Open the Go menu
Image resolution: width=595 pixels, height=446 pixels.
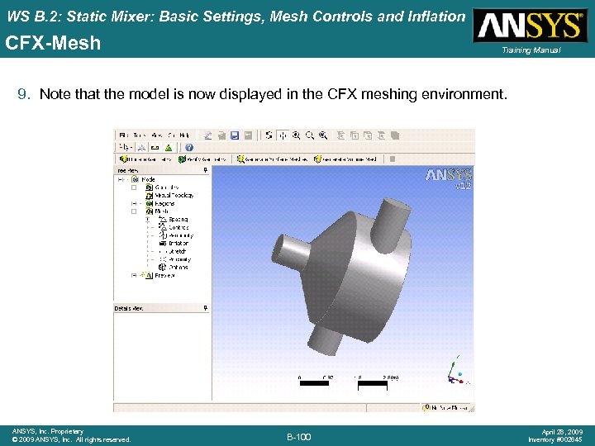pos(172,135)
